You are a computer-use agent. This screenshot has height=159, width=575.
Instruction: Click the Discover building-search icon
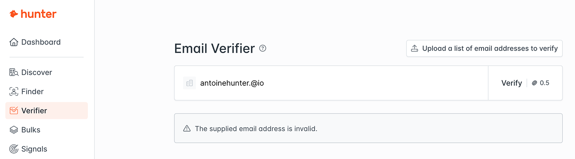pos(14,73)
